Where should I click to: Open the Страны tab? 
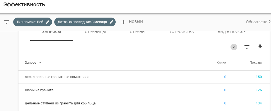point(137,32)
